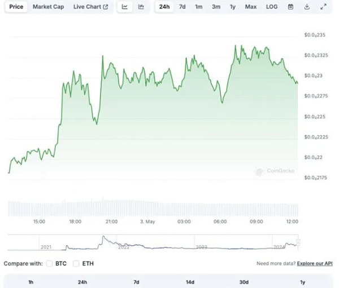Click the right handle of range navigator

[x=298, y=242]
